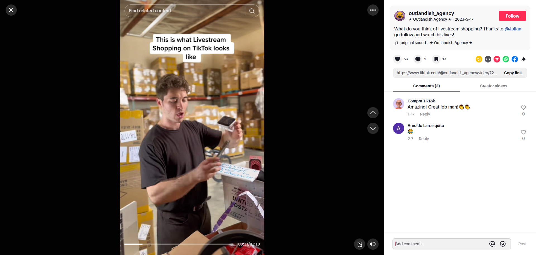
Task: Go to previous video with up chevron
Action: [x=373, y=113]
